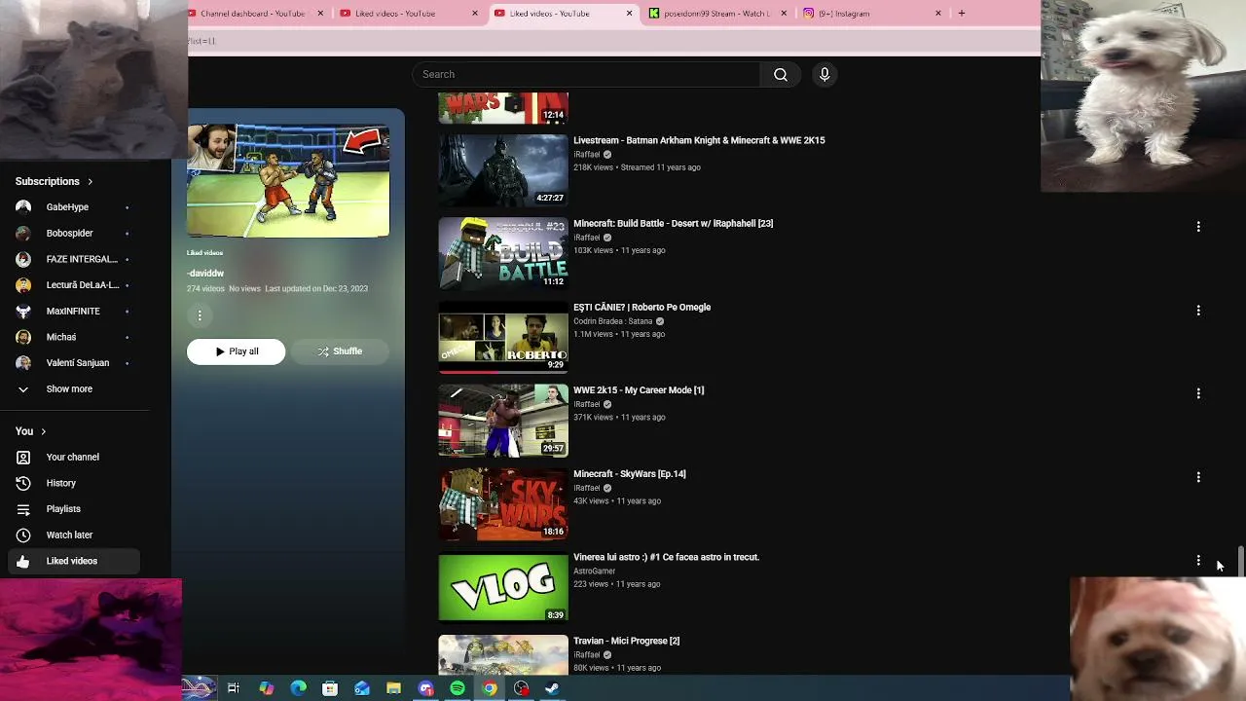Screen dimensions: 1246x701
Task: Open OBS Studio from the taskbar
Action: [522, 688]
